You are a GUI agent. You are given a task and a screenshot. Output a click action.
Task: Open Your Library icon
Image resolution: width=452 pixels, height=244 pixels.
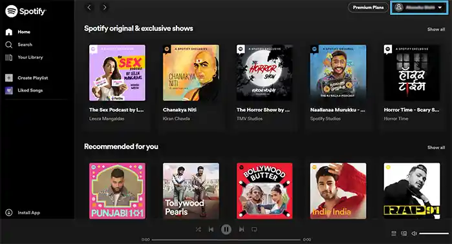[x=9, y=57]
